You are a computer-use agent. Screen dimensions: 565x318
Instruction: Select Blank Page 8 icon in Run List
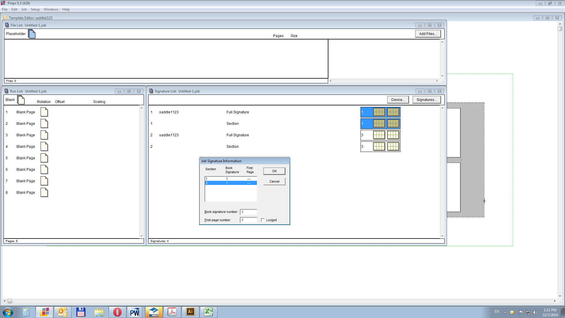(44, 193)
